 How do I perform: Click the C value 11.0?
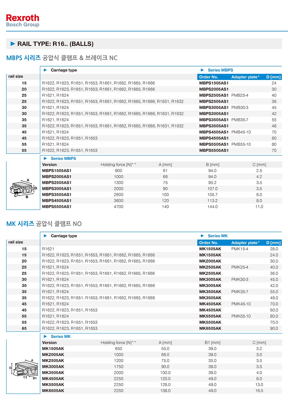click(x=259, y=207)
